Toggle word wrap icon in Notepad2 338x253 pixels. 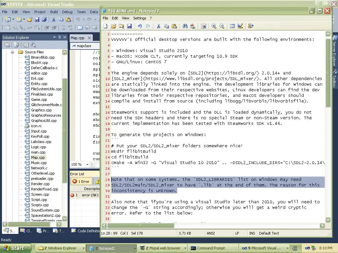[x=203, y=26]
